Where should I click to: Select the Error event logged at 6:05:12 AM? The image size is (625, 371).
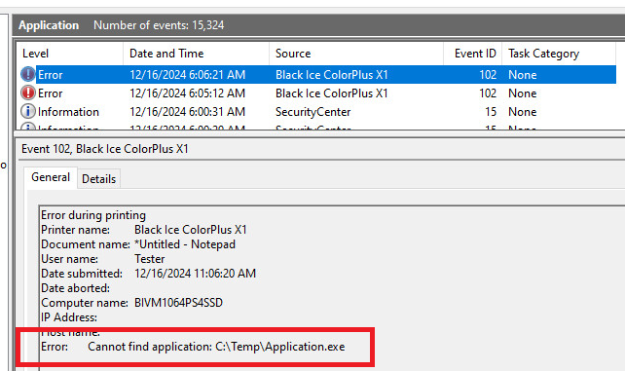coord(317,93)
